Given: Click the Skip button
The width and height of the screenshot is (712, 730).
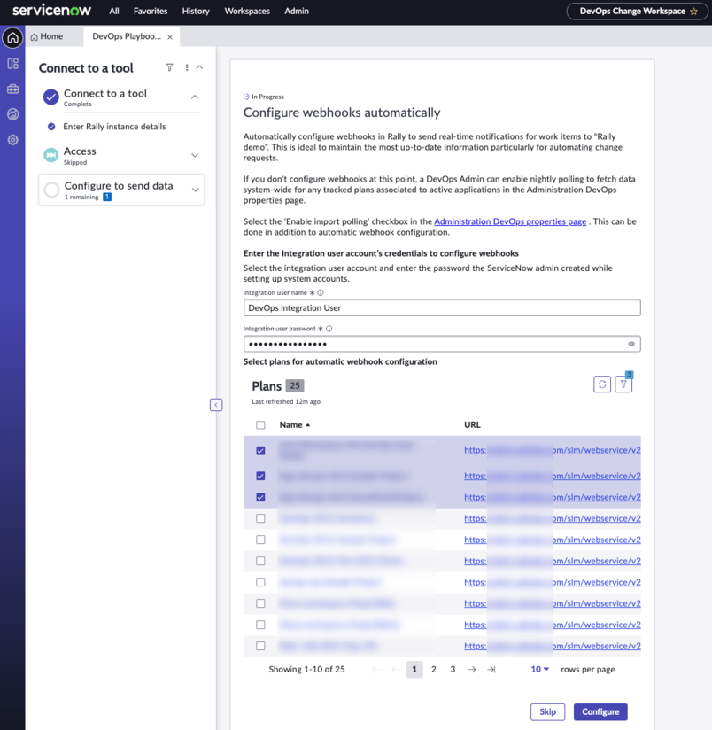Looking at the screenshot, I should coord(548,712).
